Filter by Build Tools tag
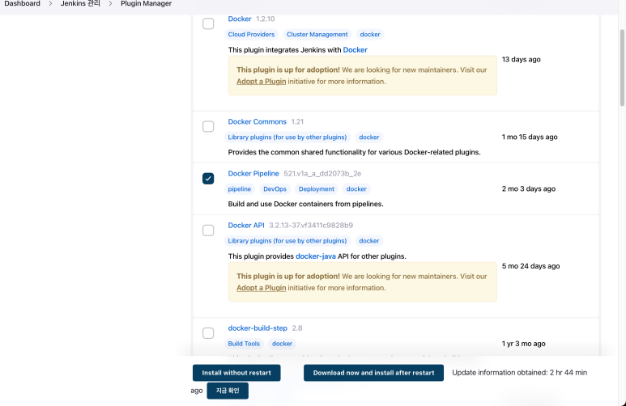 244,344
